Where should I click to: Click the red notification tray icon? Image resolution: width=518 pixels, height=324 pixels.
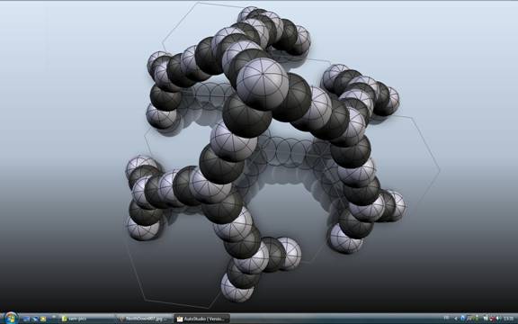(492, 319)
